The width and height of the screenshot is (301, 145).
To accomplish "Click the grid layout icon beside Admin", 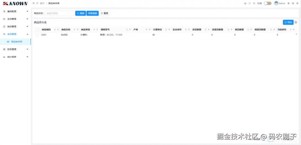I will coord(288,3).
